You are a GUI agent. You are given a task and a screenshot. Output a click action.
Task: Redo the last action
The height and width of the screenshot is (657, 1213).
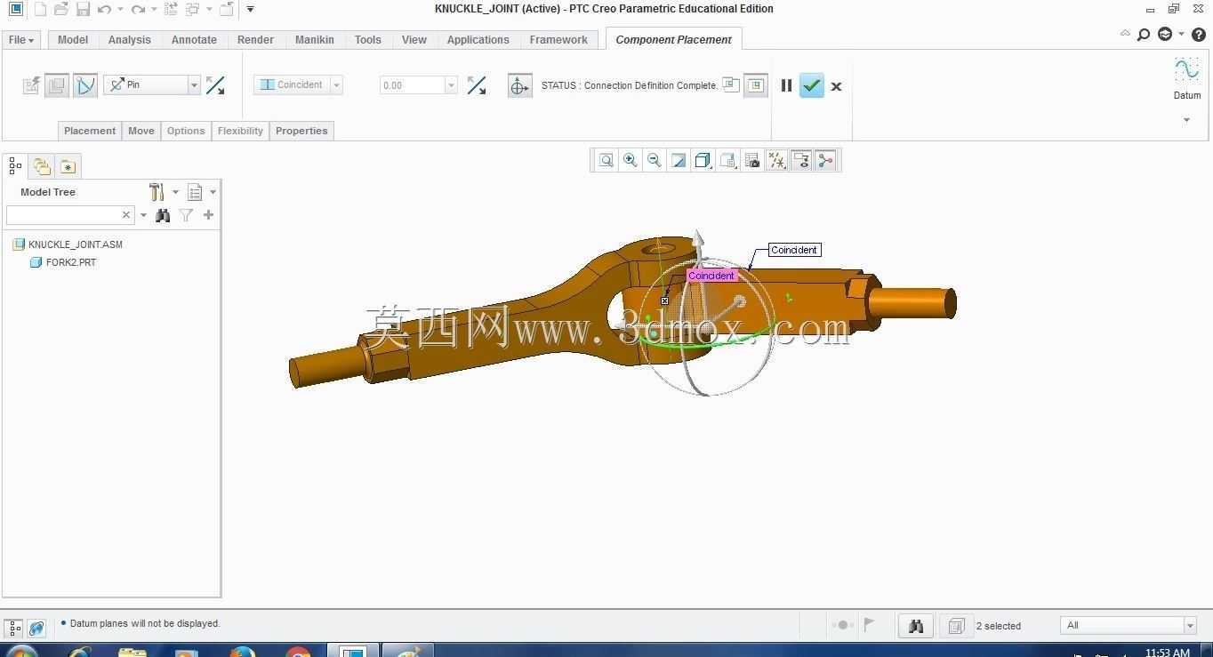[x=138, y=10]
